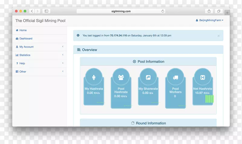Viewport: 242px width, 144px height.
Task: Click the Round Information spinner icon
Action: pos(133,123)
